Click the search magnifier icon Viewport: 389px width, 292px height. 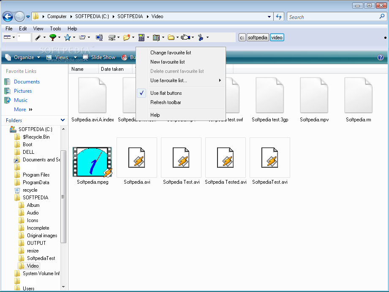pos(382,16)
